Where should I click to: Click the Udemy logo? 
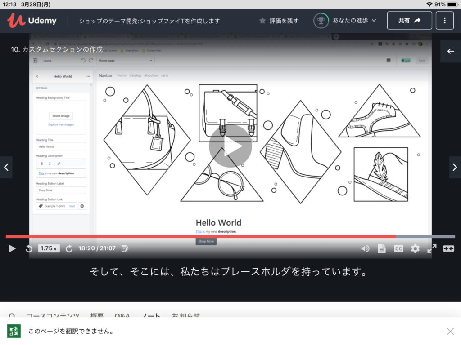click(x=32, y=20)
